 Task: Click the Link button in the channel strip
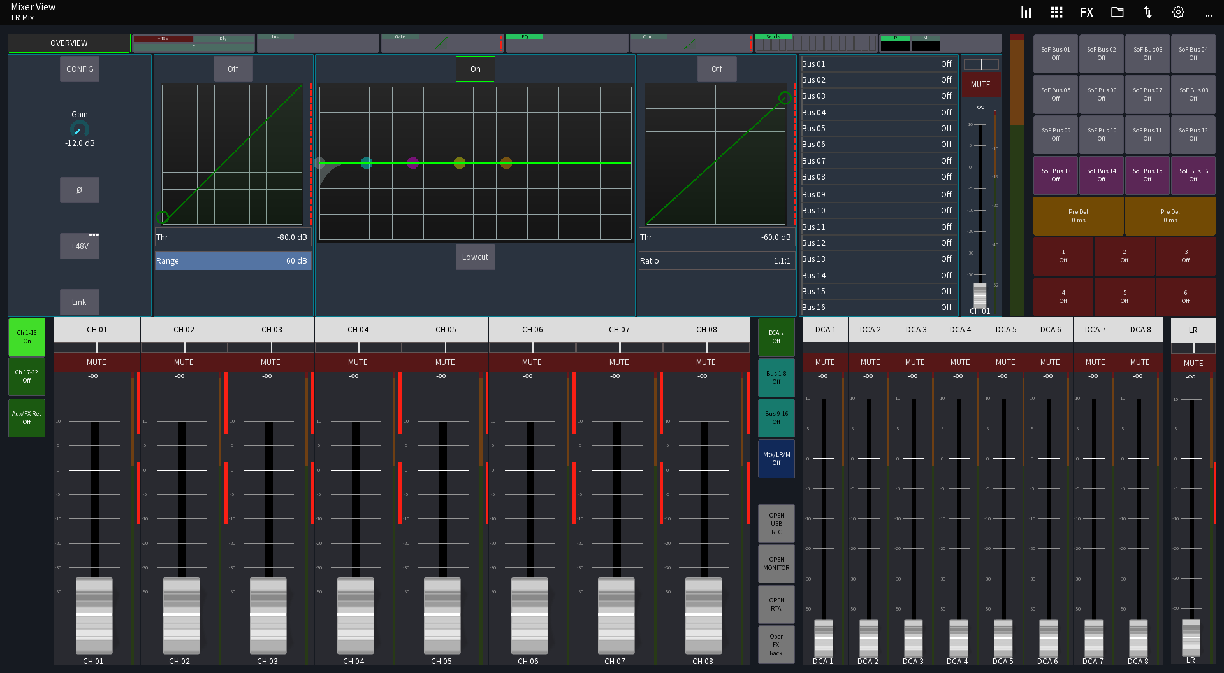pyautogui.click(x=79, y=302)
